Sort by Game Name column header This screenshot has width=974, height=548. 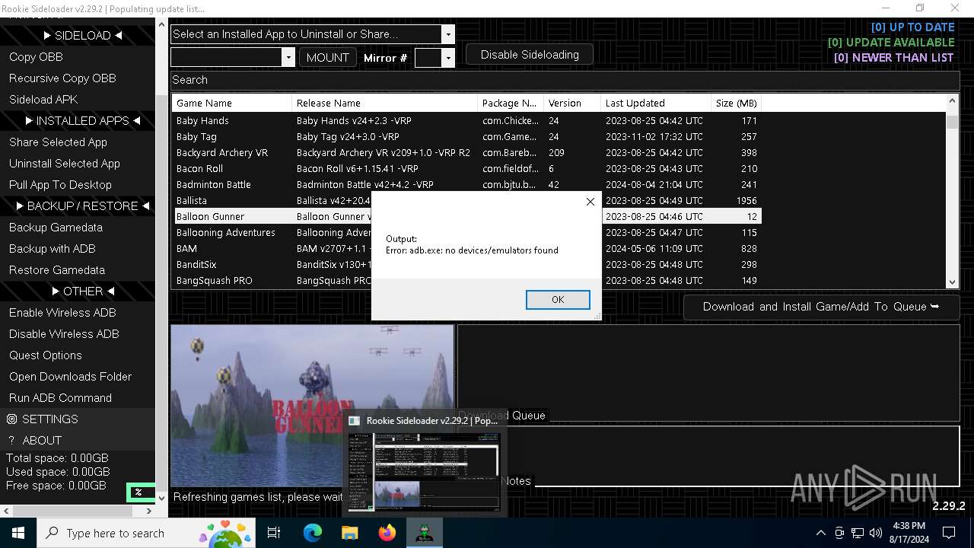tap(232, 103)
